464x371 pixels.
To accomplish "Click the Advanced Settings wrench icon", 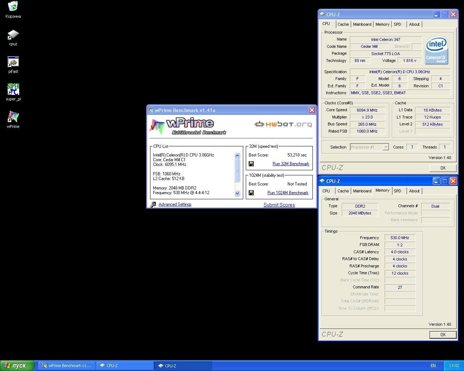I will (x=153, y=204).
